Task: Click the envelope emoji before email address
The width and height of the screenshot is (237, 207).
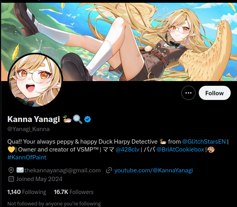Action: [x=20, y=170]
